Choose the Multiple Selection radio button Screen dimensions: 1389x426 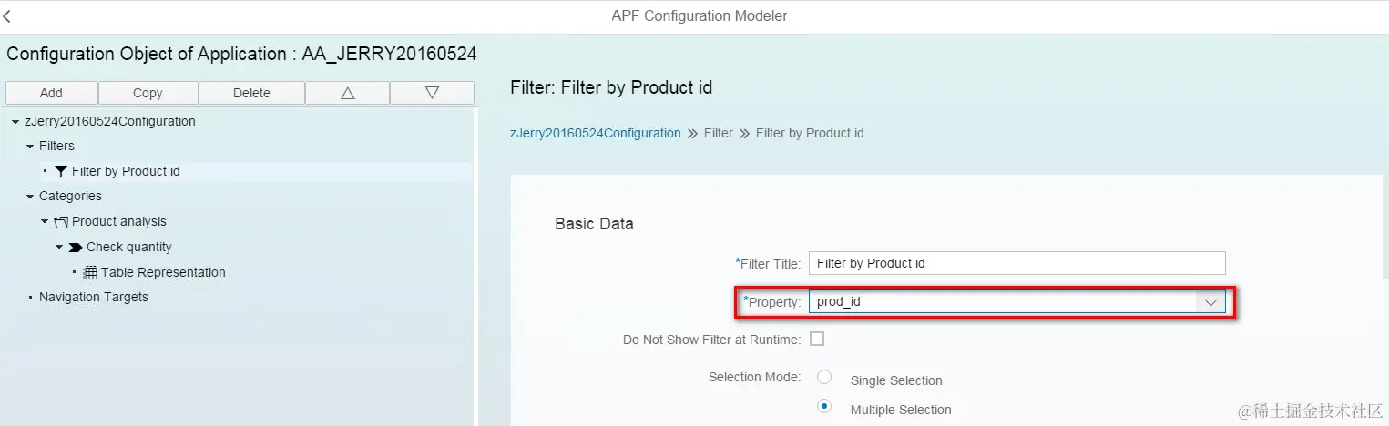[824, 406]
